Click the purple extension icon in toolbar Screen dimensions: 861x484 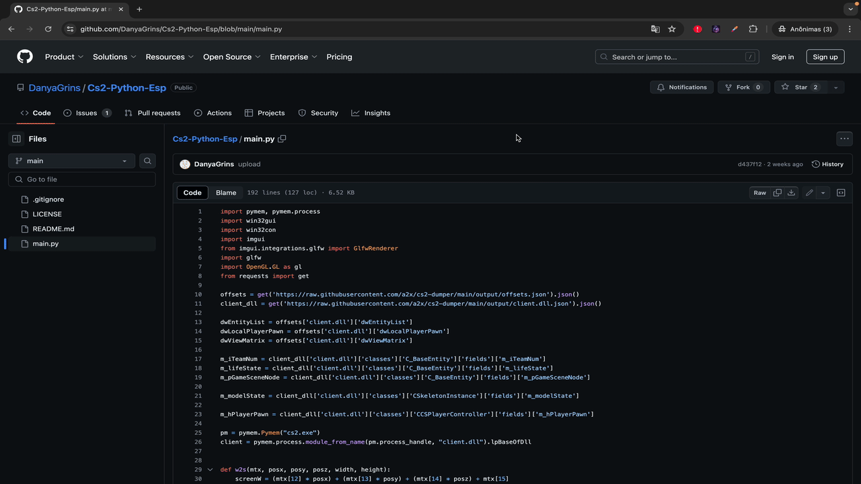pyautogui.click(x=716, y=29)
